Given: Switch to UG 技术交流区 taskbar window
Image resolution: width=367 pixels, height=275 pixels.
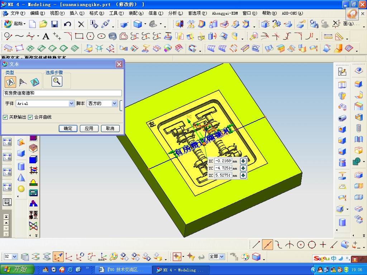Looking at the screenshot, I should [124, 270].
